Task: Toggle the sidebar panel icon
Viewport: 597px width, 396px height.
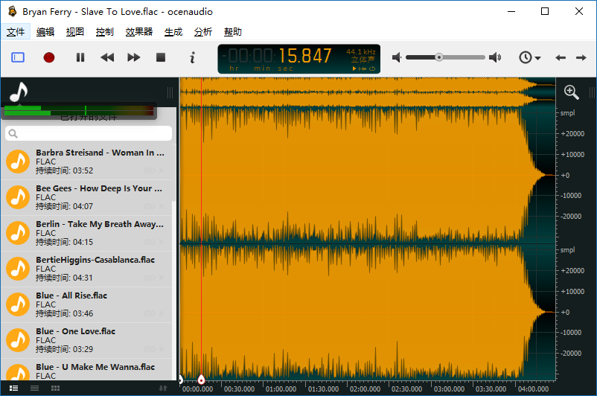Action: coord(18,57)
